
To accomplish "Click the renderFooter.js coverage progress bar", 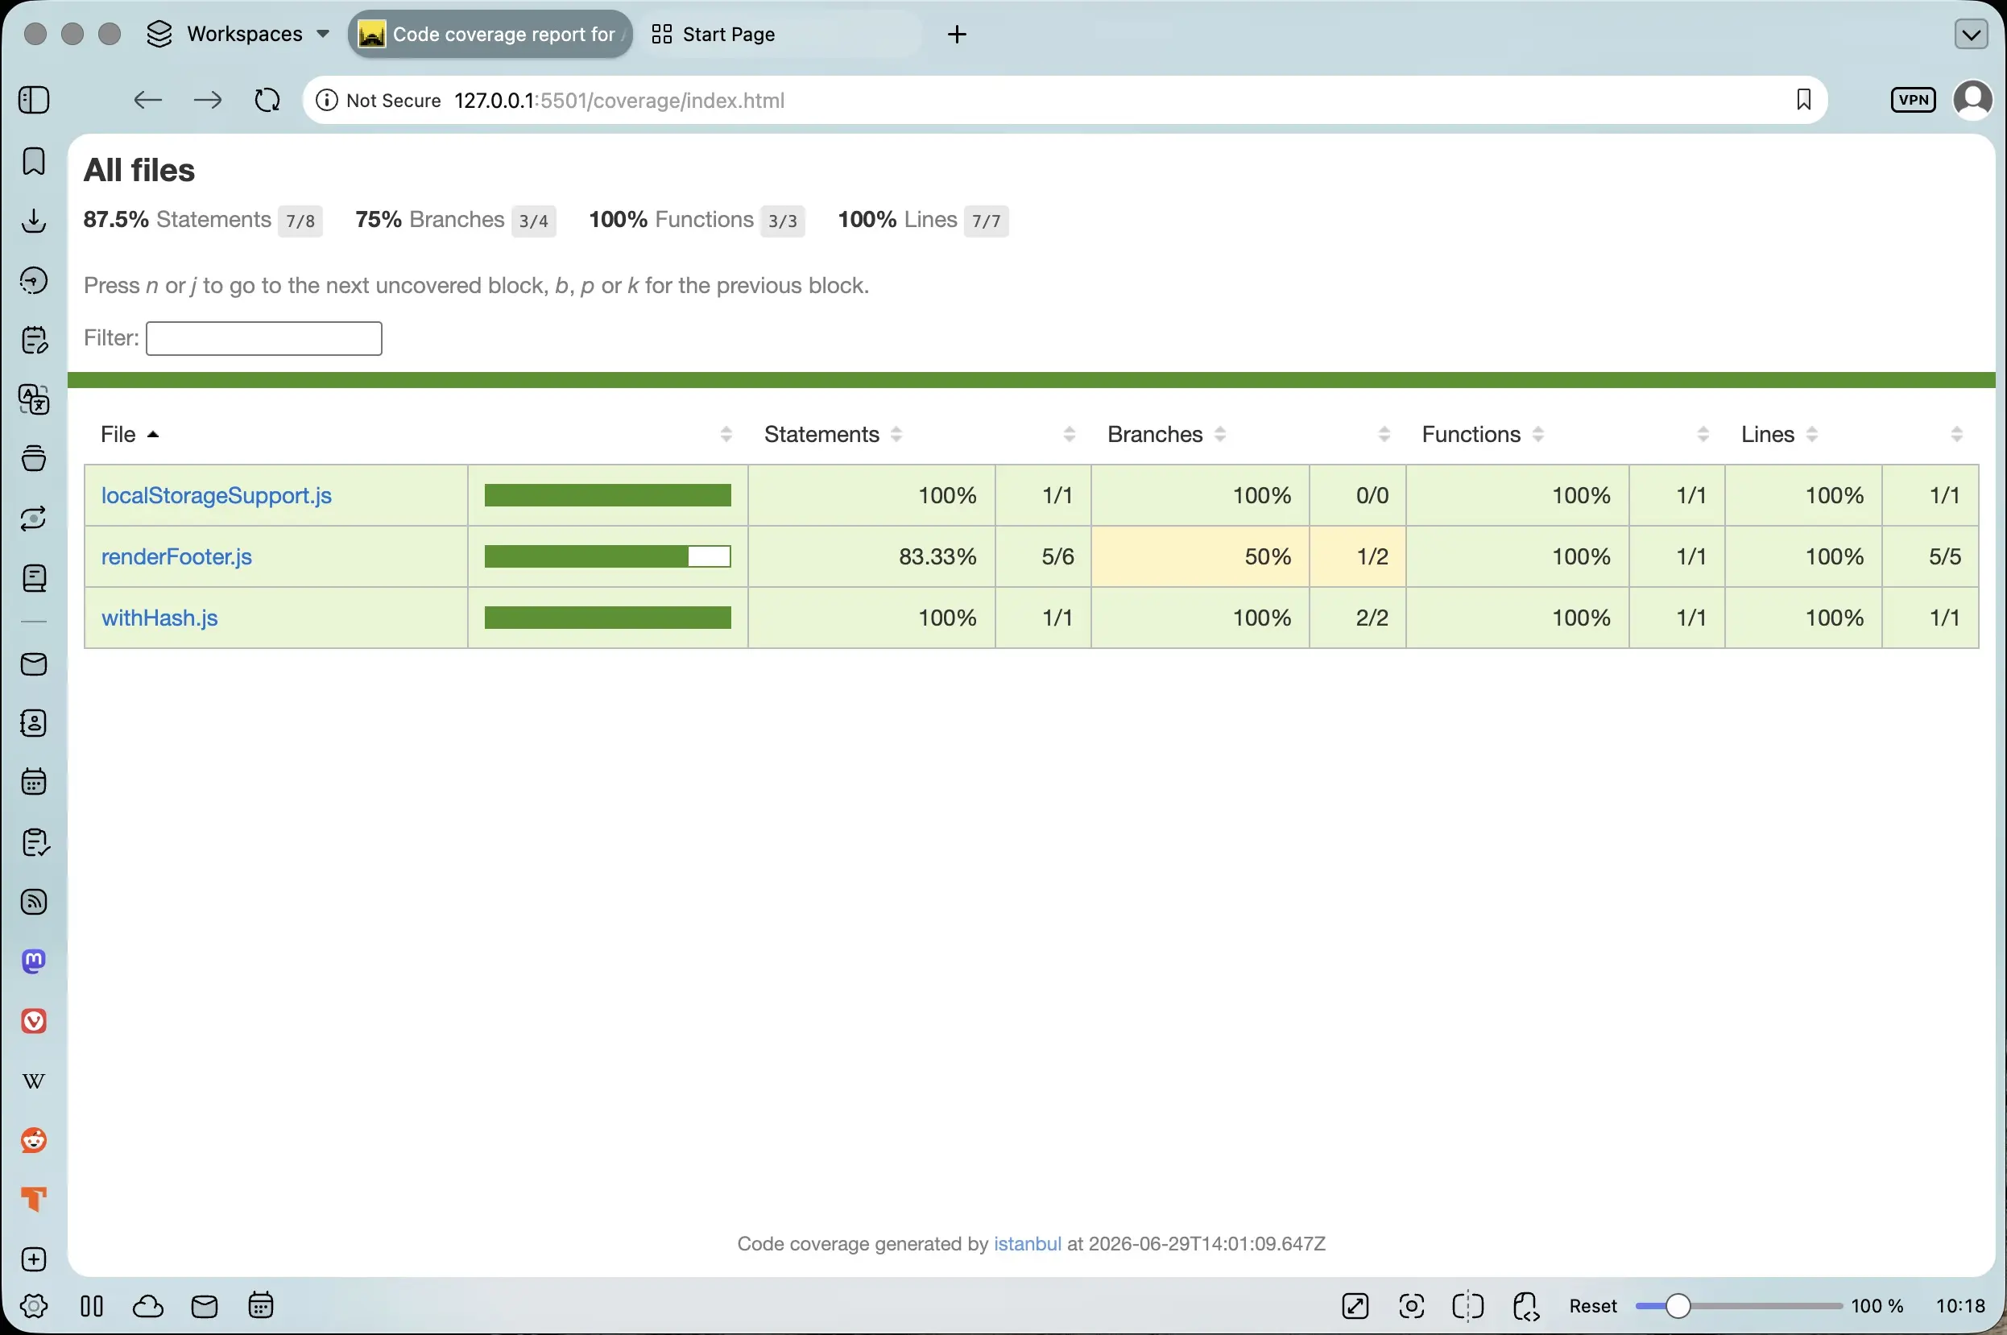I will click(x=607, y=557).
